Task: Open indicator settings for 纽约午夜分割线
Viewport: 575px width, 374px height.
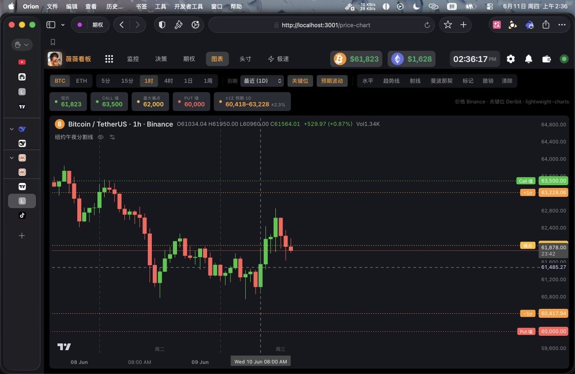Action: (112, 137)
